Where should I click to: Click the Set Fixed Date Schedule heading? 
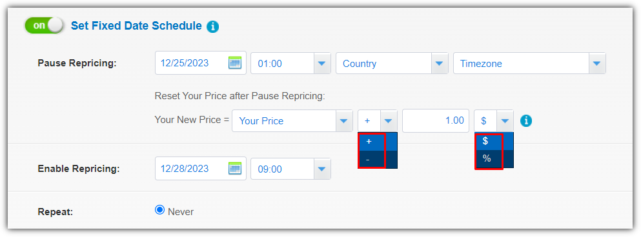click(x=137, y=26)
